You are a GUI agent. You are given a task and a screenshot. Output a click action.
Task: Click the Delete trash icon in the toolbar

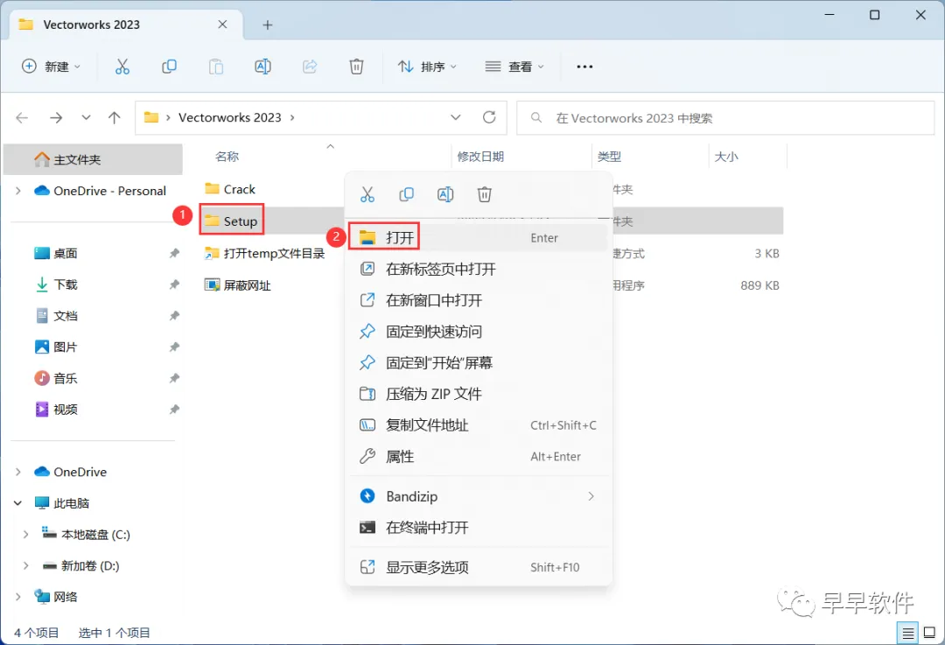point(357,67)
